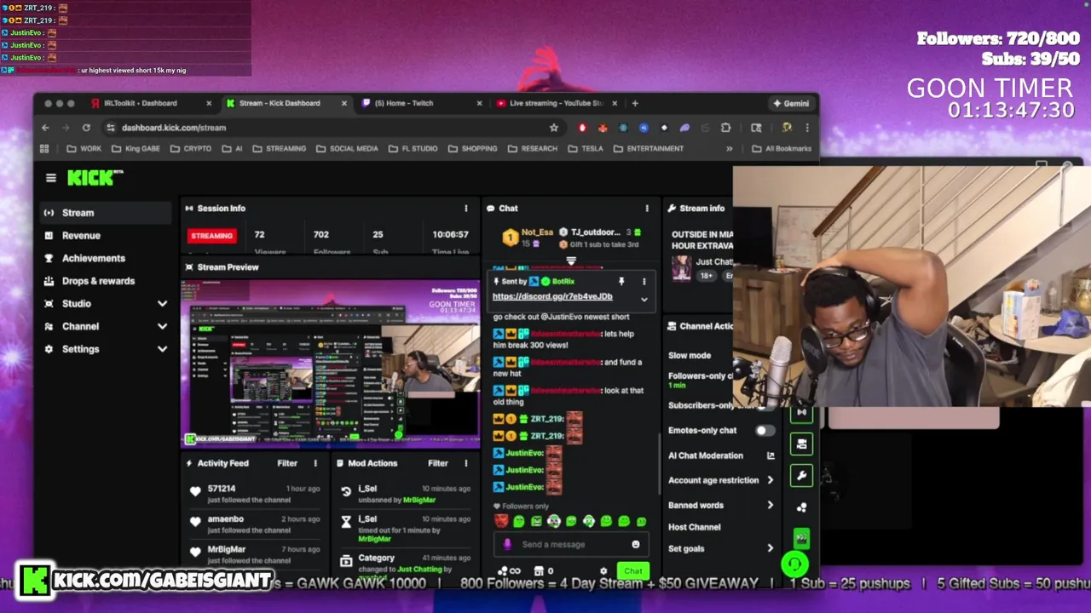Close the Home - Twitch tab
Image resolution: width=1091 pixels, height=613 pixels.
pyautogui.click(x=479, y=103)
